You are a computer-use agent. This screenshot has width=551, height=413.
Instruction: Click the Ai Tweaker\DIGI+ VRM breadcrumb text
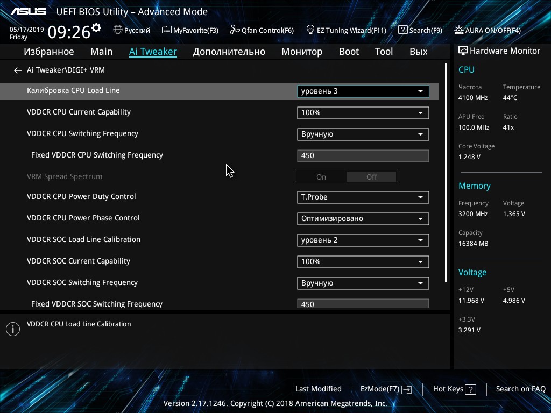click(66, 70)
